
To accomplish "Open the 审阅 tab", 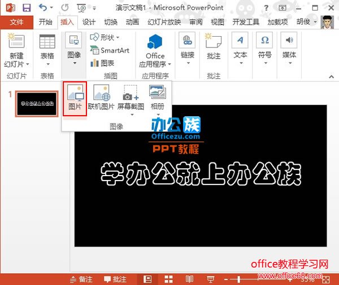I will pyautogui.click(x=196, y=22).
